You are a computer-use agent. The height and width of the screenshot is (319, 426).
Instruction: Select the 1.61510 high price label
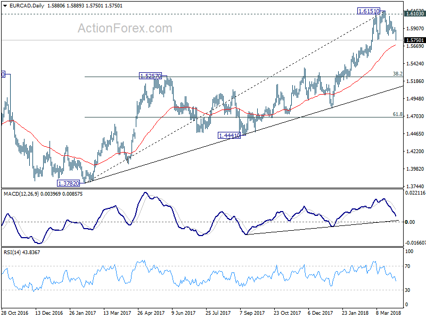click(368, 11)
